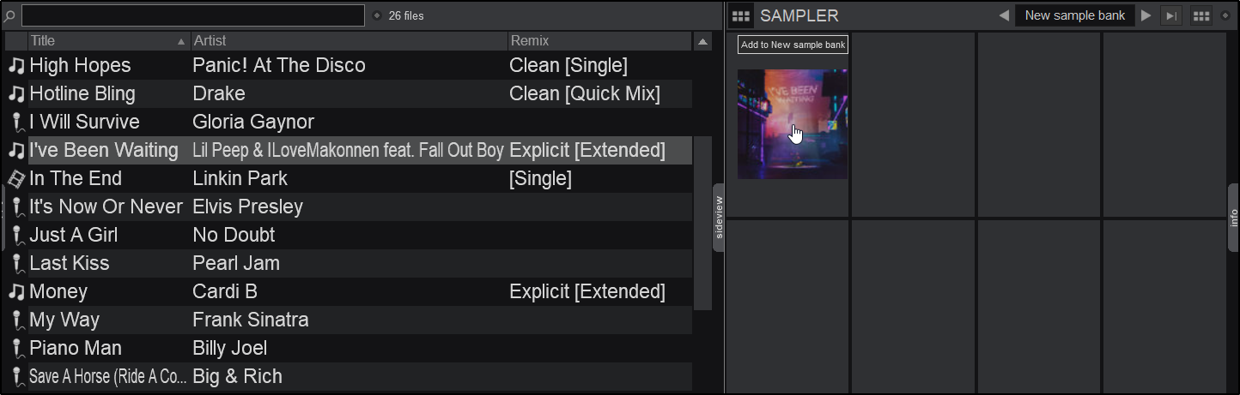Open sampler options dot in the header
The width and height of the screenshot is (1240, 395).
pos(1225,15)
